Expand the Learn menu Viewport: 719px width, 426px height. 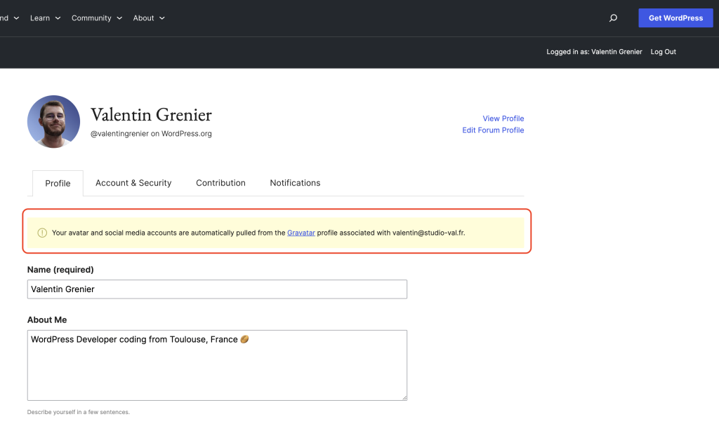(x=46, y=18)
